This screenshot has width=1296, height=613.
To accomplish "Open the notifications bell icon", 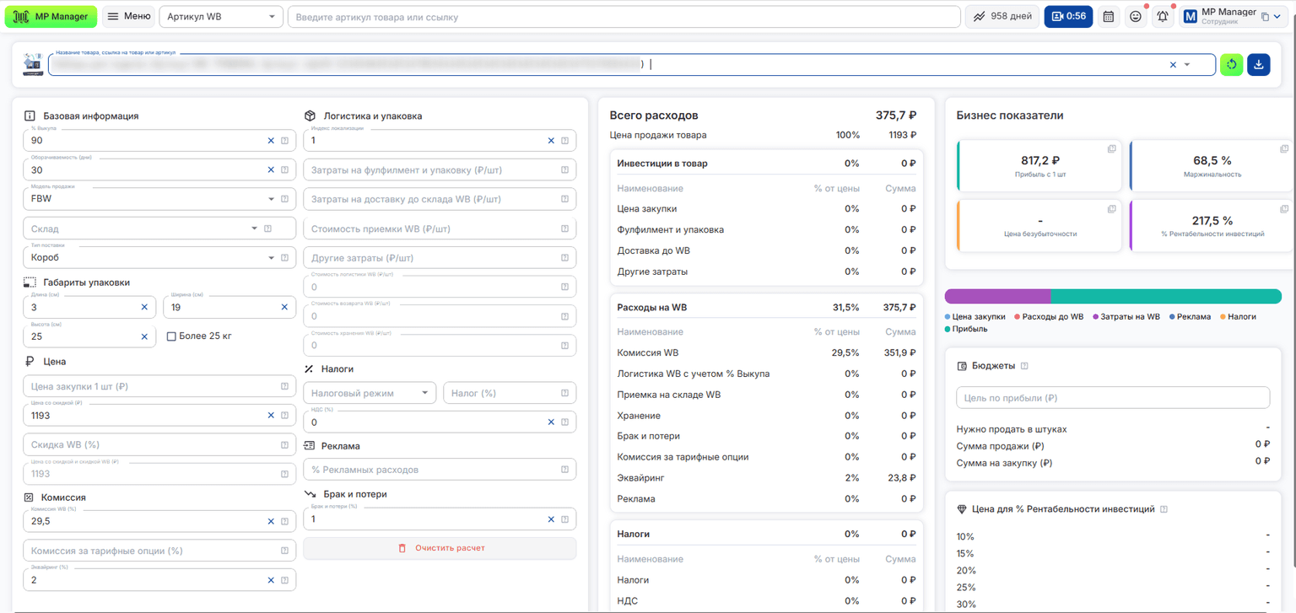I will pos(1163,17).
